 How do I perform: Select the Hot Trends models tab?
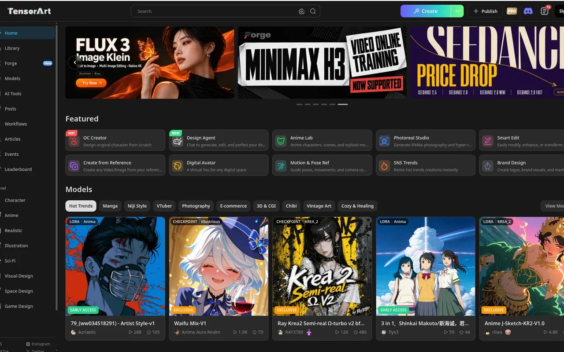[x=81, y=206]
